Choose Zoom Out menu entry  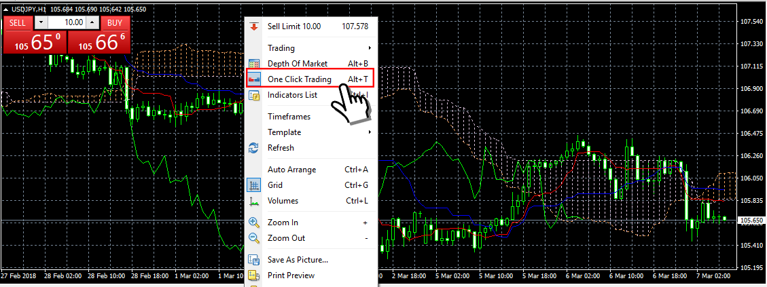click(312, 238)
